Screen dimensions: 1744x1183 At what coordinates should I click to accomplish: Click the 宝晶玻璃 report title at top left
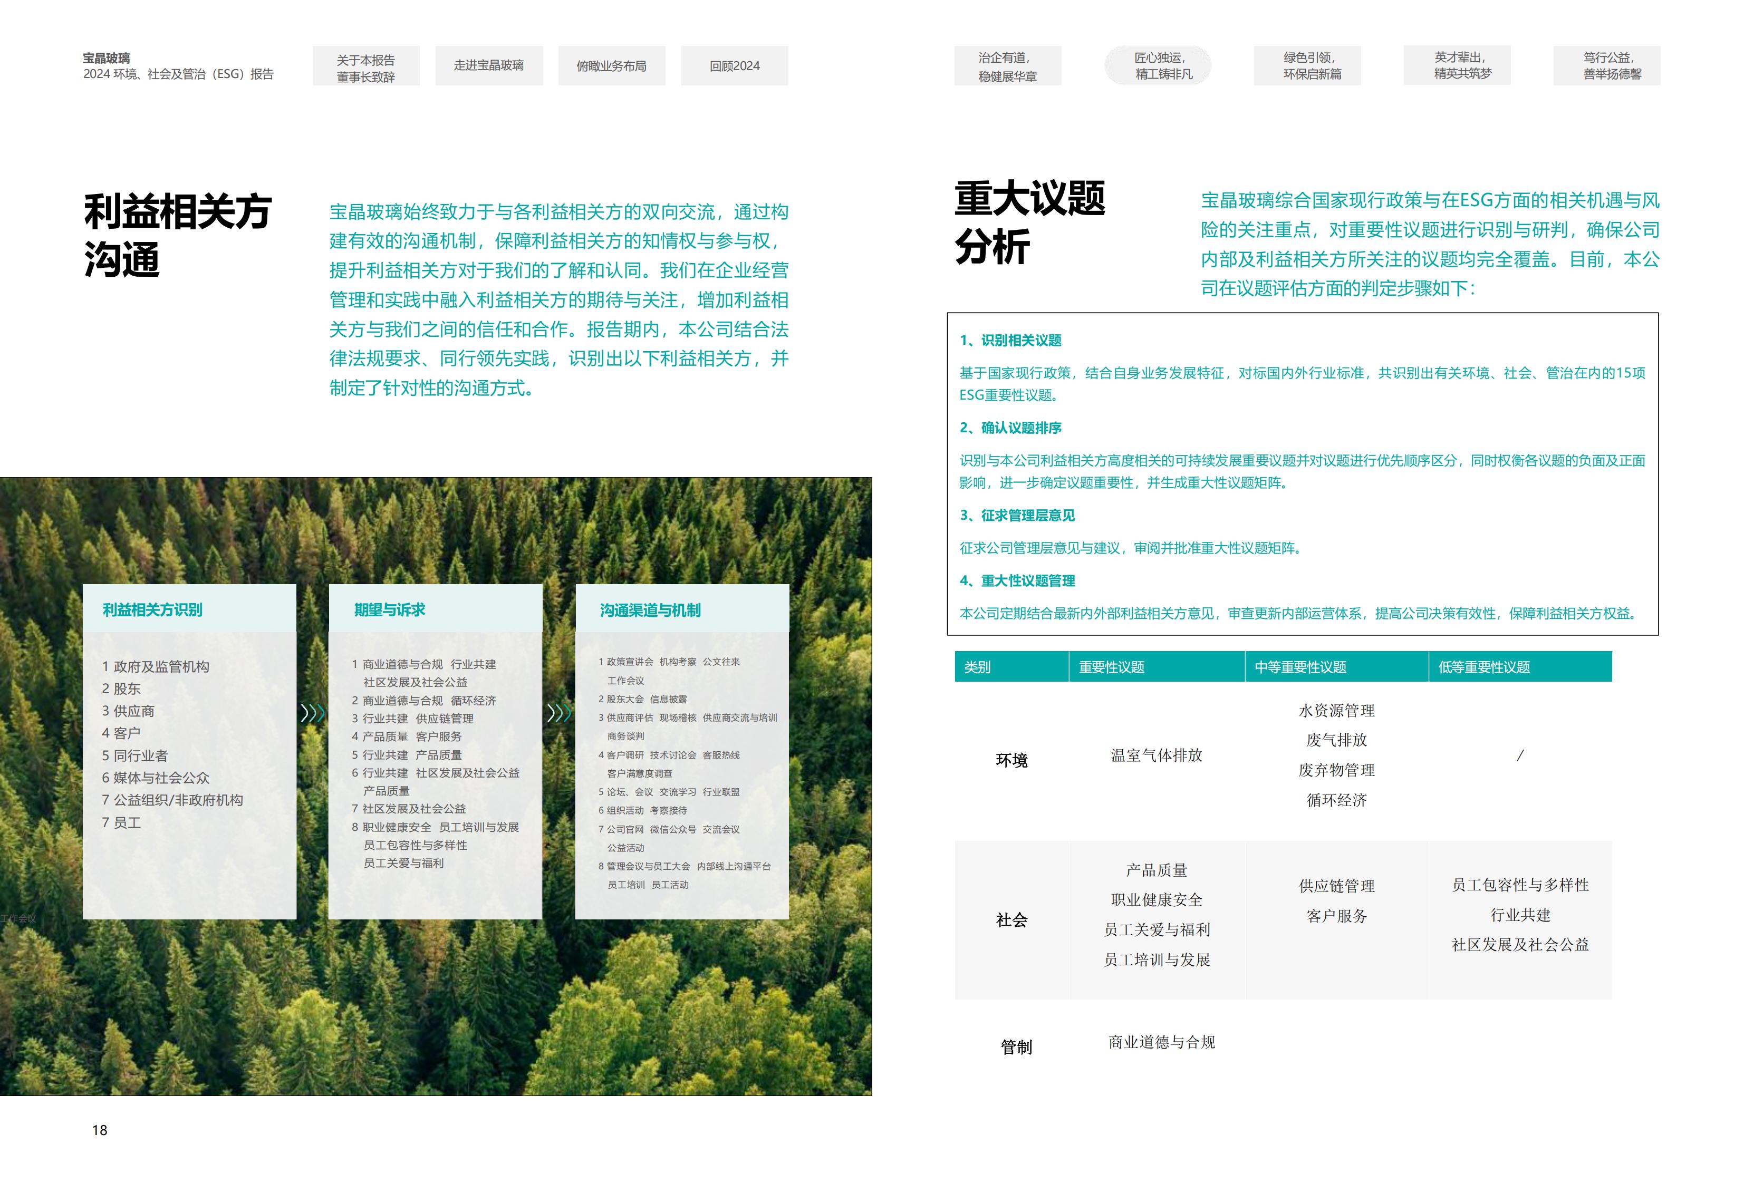[107, 58]
